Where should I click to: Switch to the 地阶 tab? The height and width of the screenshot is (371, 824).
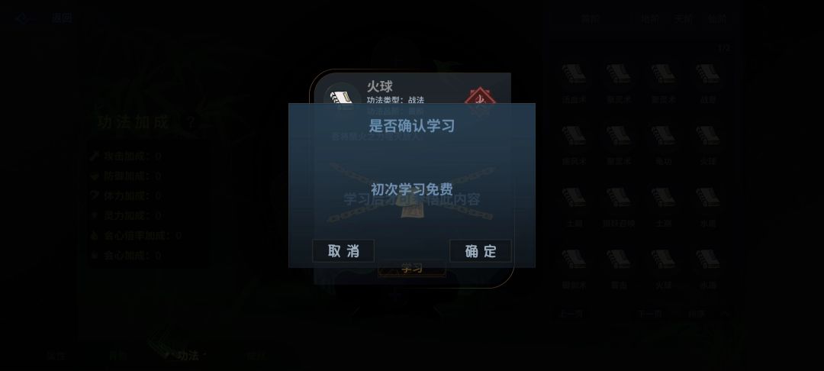tap(649, 19)
